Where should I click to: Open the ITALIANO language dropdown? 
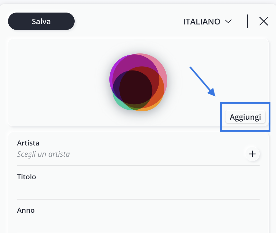207,22
